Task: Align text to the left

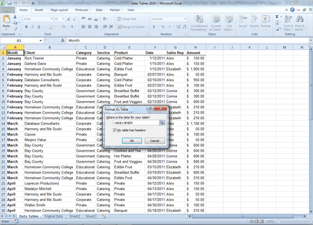Action: [84, 26]
